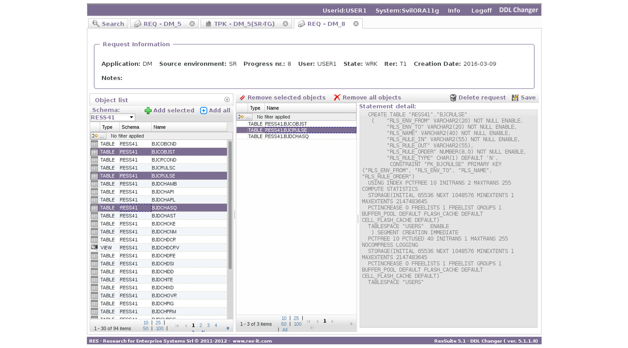Click table icon of BJDCHIXD row
The height and width of the screenshot is (348, 628).
pos(94,287)
